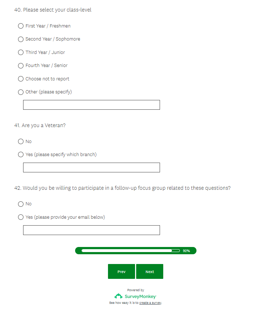Image resolution: width=277 pixels, height=310 pixels.
Task: Decline focus group participation with No
Action: (21, 204)
